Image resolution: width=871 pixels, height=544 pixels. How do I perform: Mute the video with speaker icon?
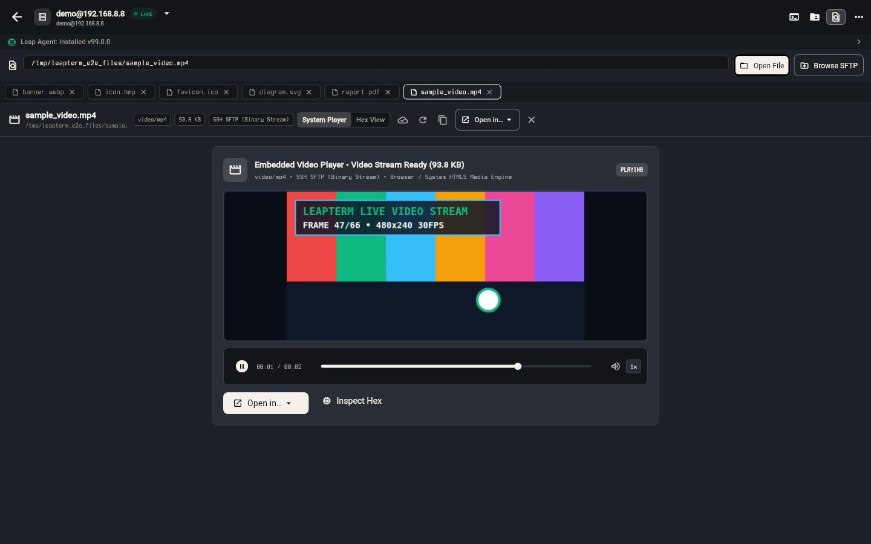point(616,366)
